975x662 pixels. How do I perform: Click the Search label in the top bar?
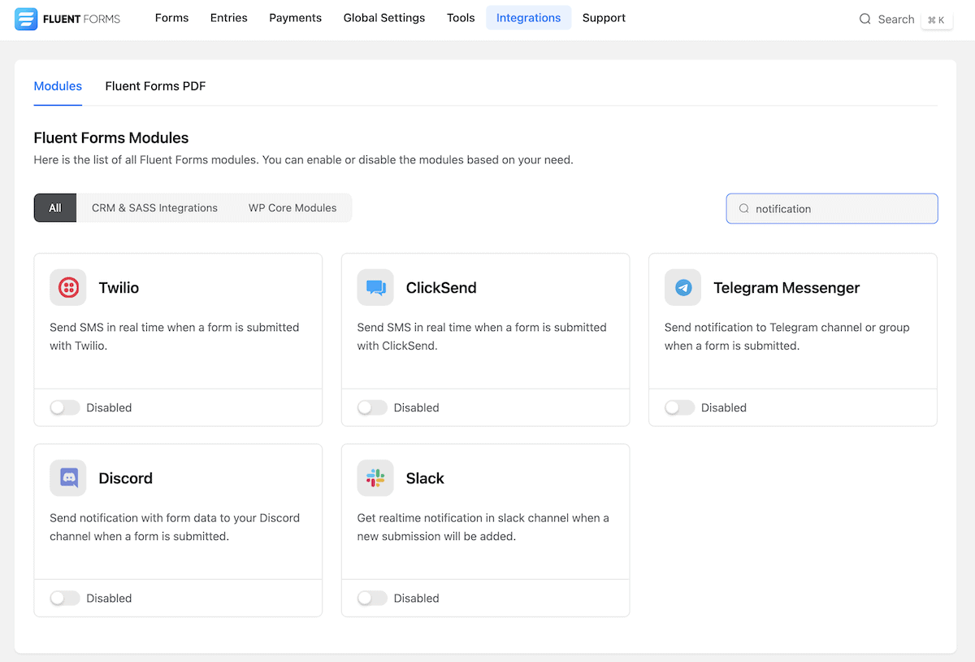[896, 20]
